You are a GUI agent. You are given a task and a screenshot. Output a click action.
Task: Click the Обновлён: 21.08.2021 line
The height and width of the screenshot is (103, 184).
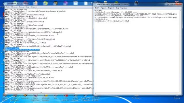116,12
